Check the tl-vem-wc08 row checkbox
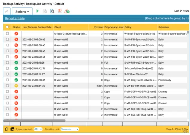The image size is (190, 135). click(7, 86)
